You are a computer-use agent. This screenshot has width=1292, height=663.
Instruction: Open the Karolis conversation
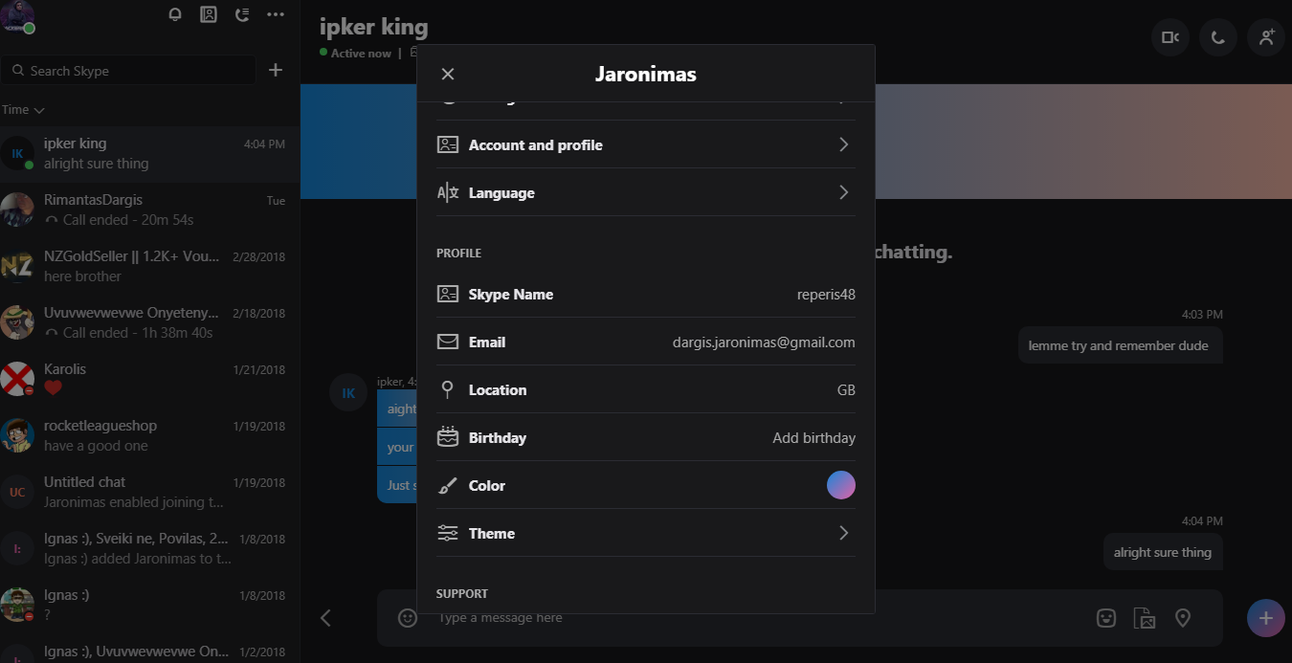tap(150, 380)
